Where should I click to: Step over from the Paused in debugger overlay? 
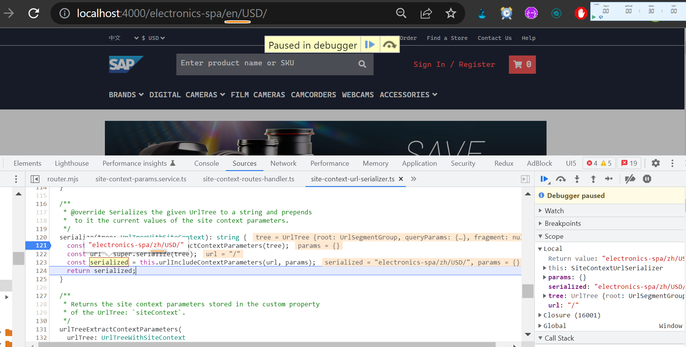point(390,45)
